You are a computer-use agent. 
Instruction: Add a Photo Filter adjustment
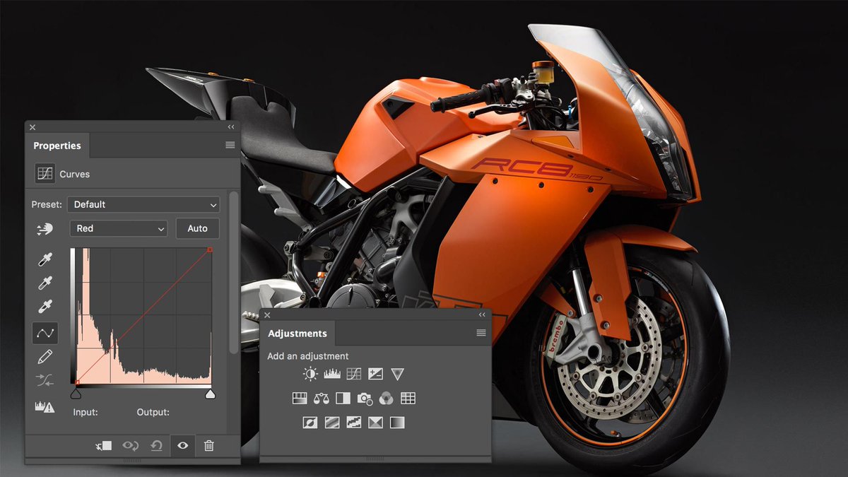[x=365, y=398]
